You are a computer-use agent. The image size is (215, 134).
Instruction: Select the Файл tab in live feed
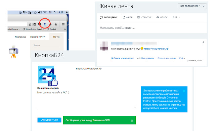point(128,17)
